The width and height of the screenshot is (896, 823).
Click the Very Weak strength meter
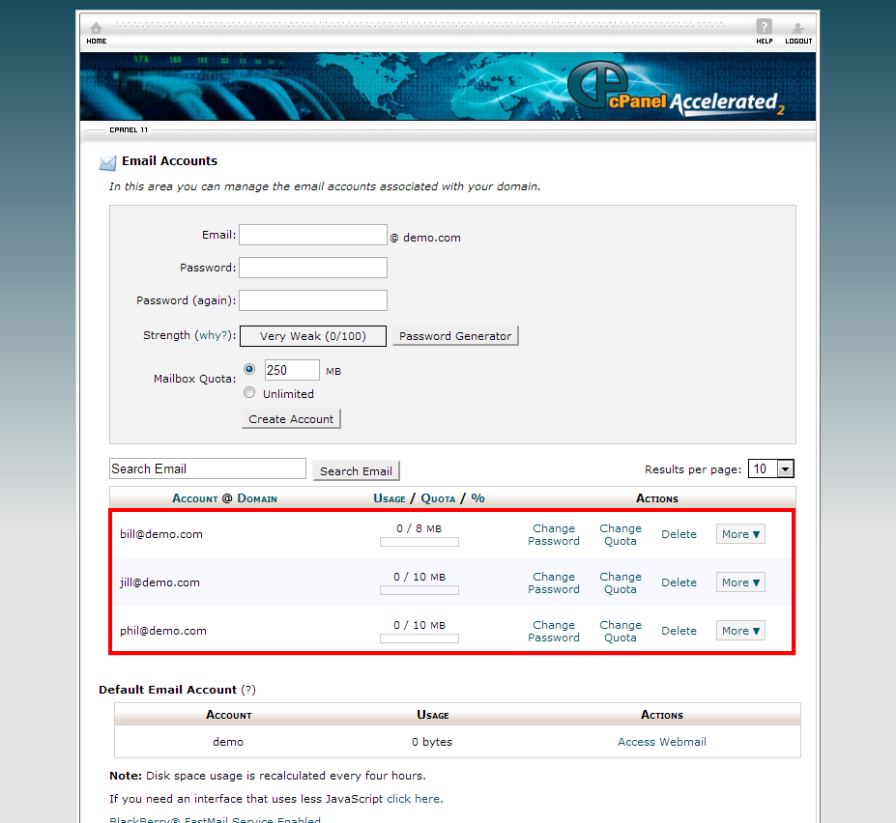pos(312,336)
